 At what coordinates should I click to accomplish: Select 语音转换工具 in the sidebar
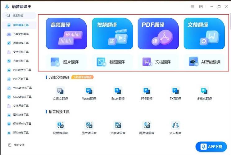coord(19,43)
